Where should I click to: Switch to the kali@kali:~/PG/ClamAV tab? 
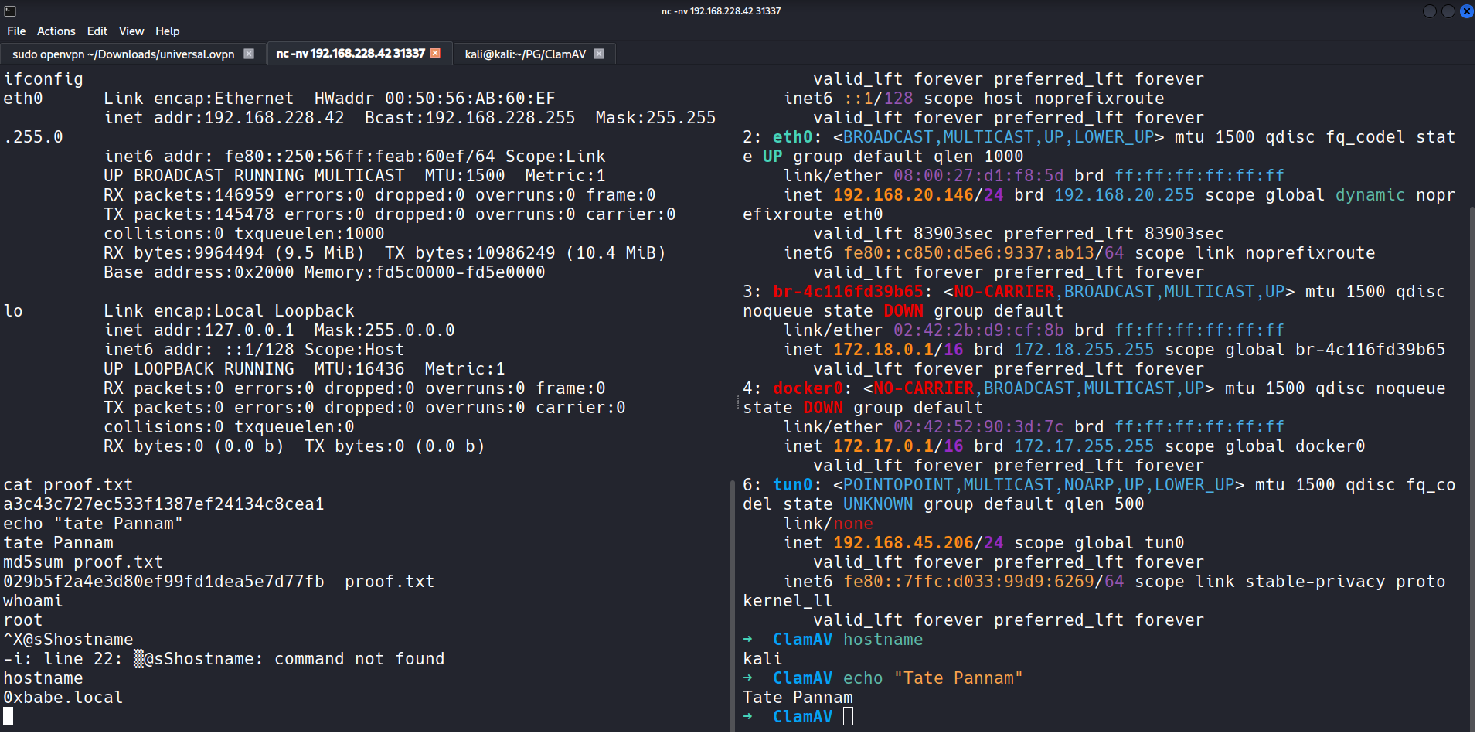tap(525, 54)
